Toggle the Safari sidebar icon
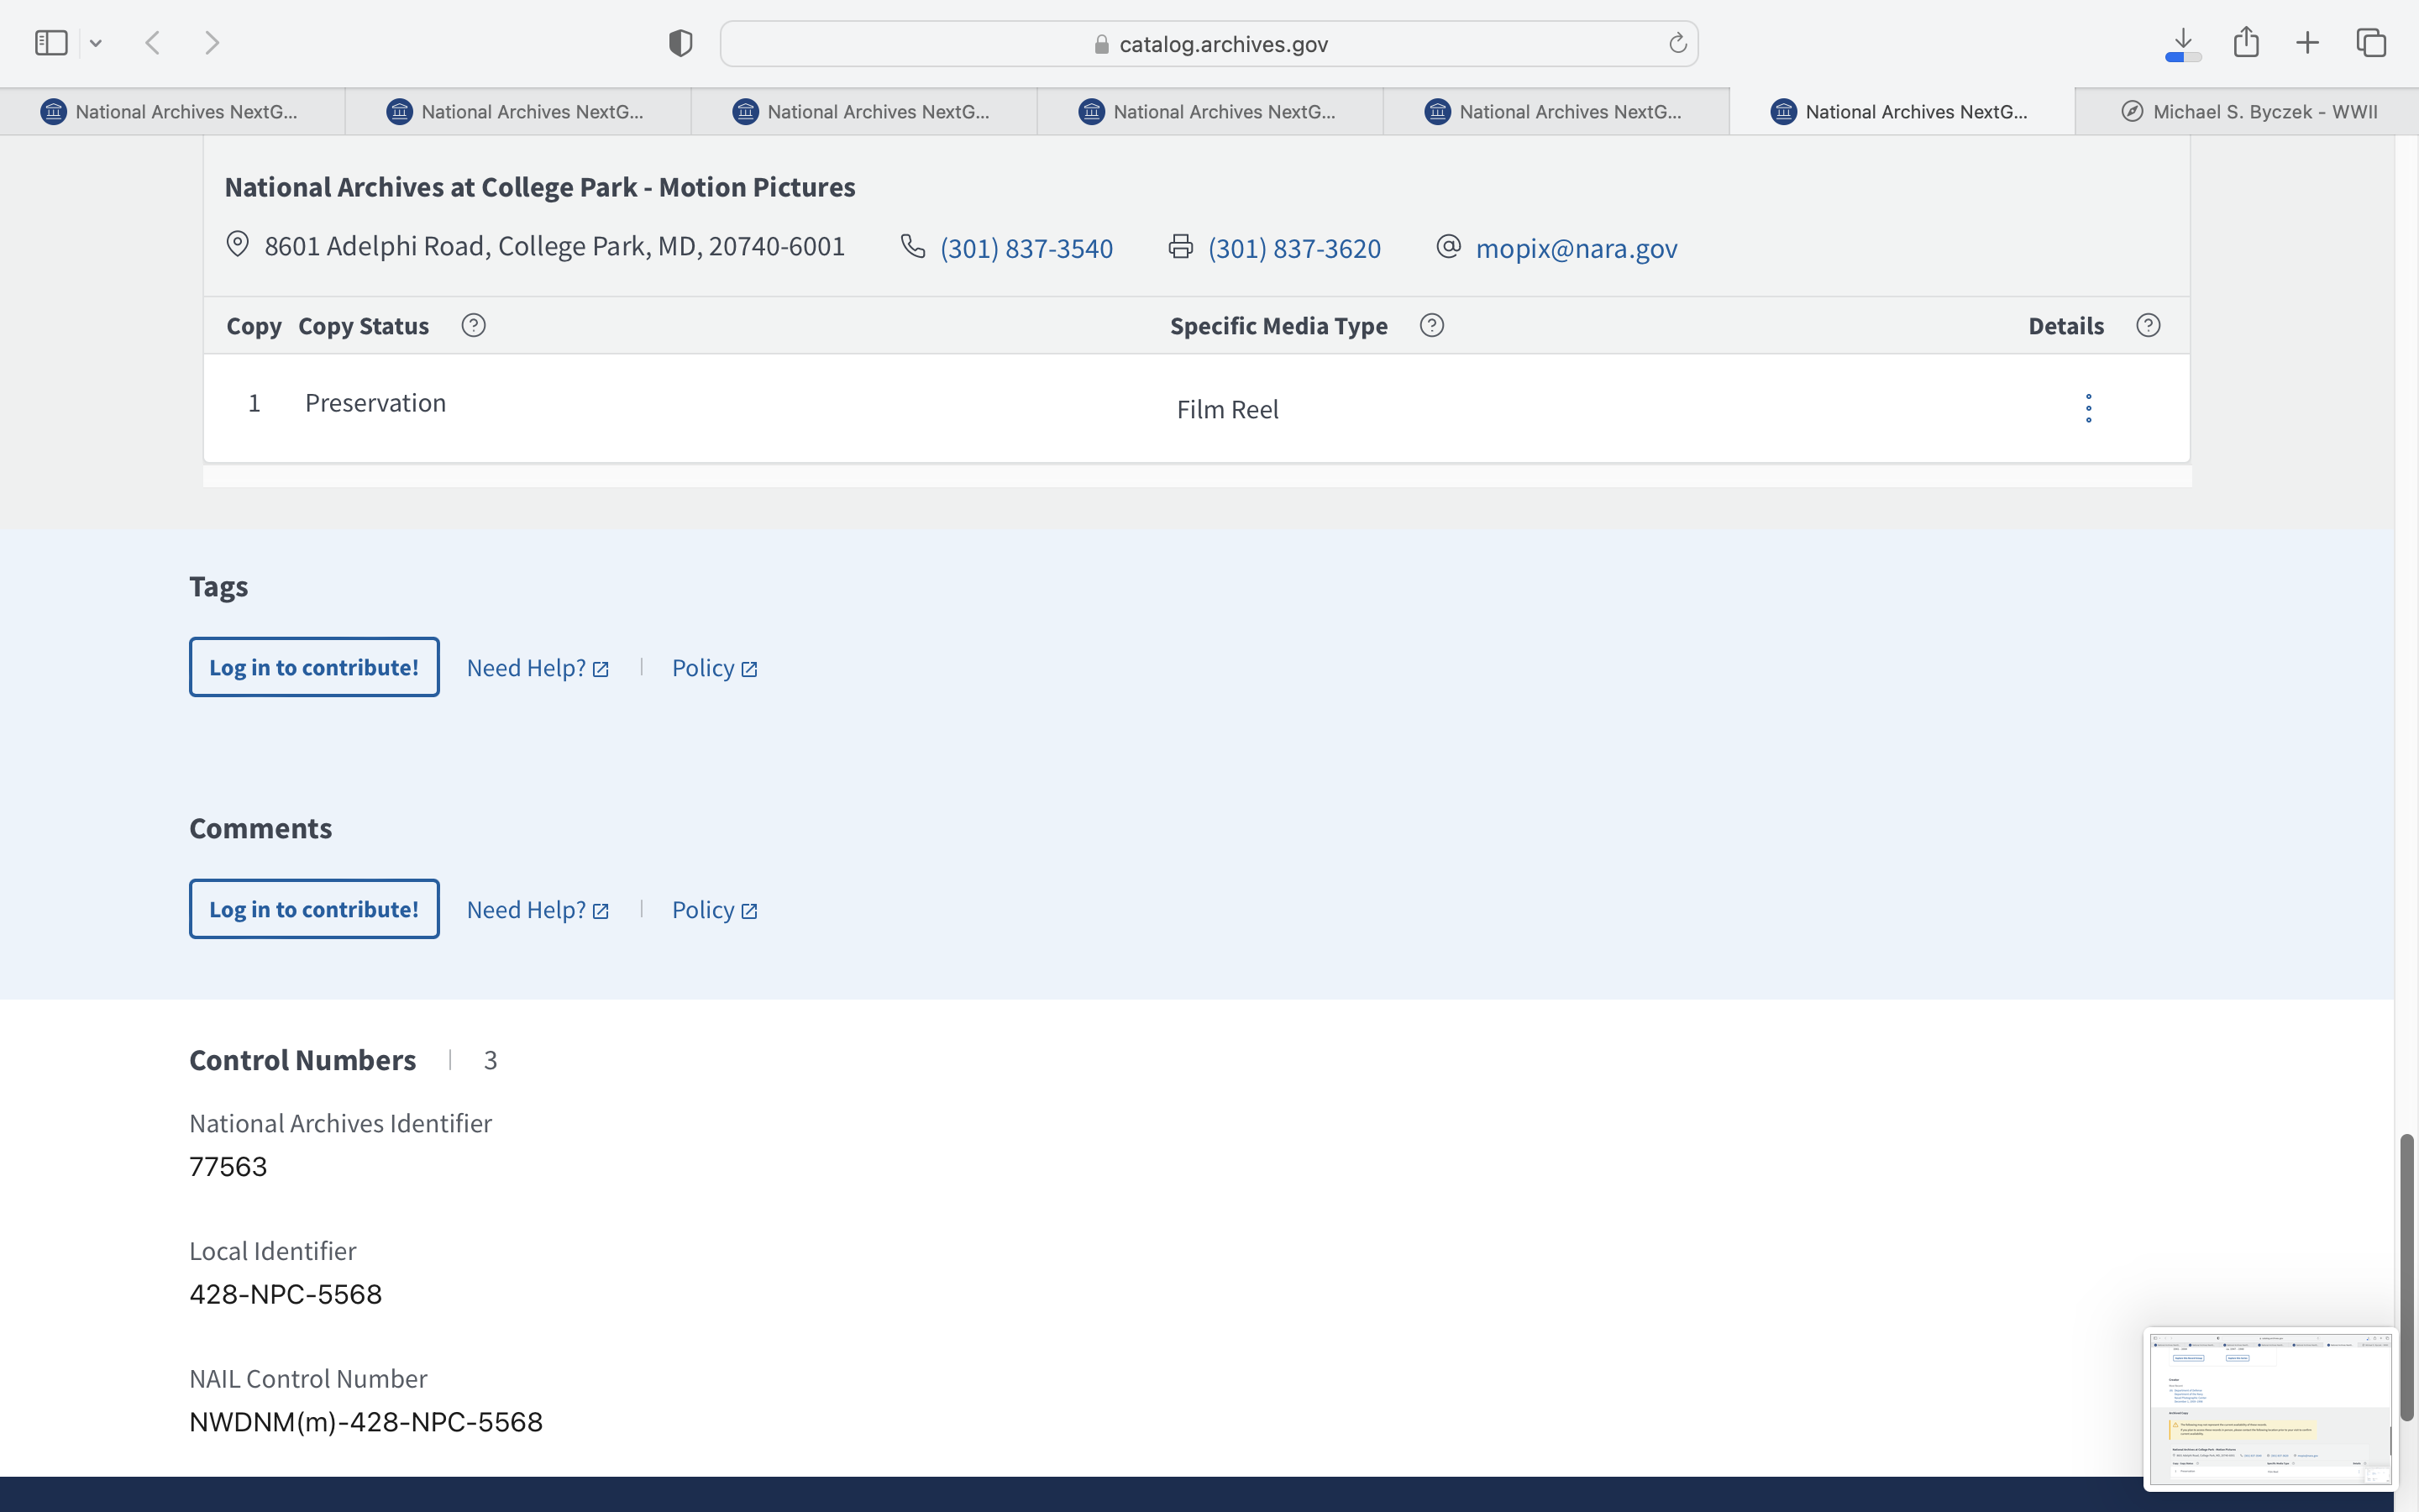Viewport: 2419px width, 1512px height. 51,43
